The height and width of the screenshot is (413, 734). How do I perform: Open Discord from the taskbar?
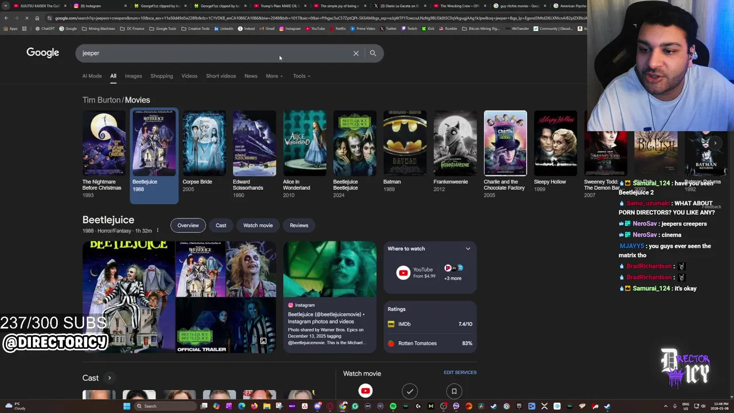pos(317,406)
